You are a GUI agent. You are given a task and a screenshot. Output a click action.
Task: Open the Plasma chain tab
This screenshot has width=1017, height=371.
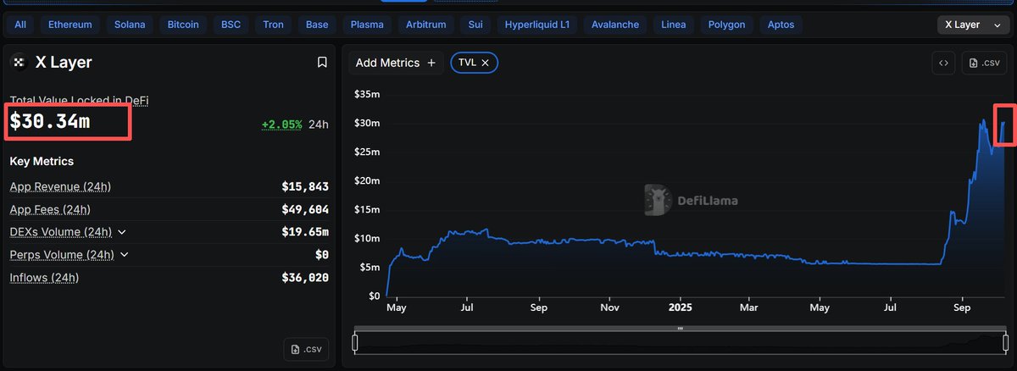click(367, 25)
